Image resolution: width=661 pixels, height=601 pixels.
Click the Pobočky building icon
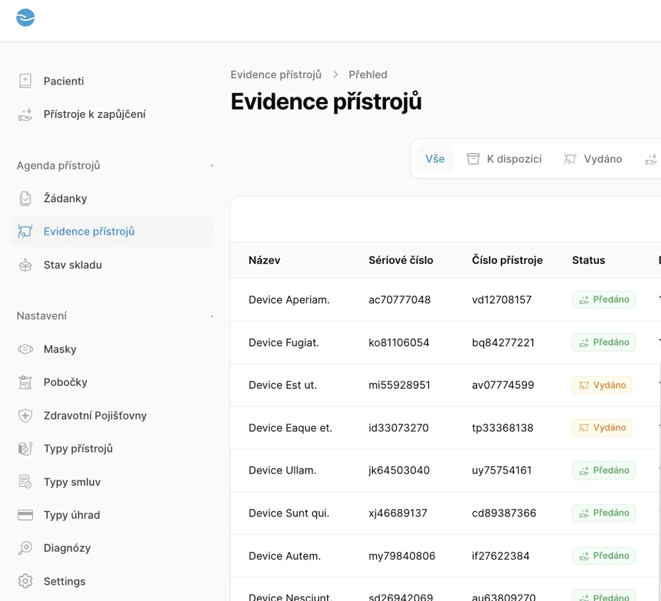pos(25,382)
